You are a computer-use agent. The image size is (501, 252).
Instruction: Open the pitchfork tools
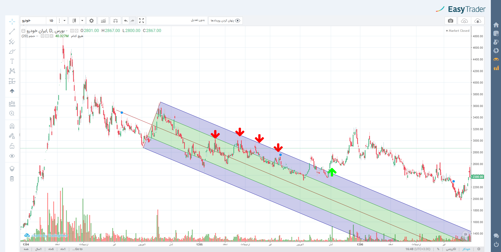pyautogui.click(x=12, y=41)
